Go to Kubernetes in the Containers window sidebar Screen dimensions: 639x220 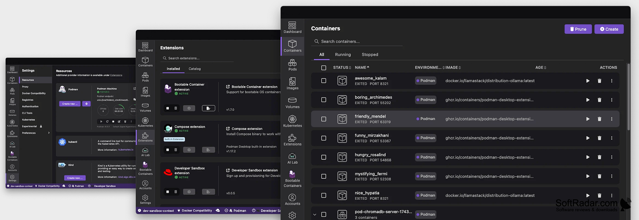coord(292,121)
